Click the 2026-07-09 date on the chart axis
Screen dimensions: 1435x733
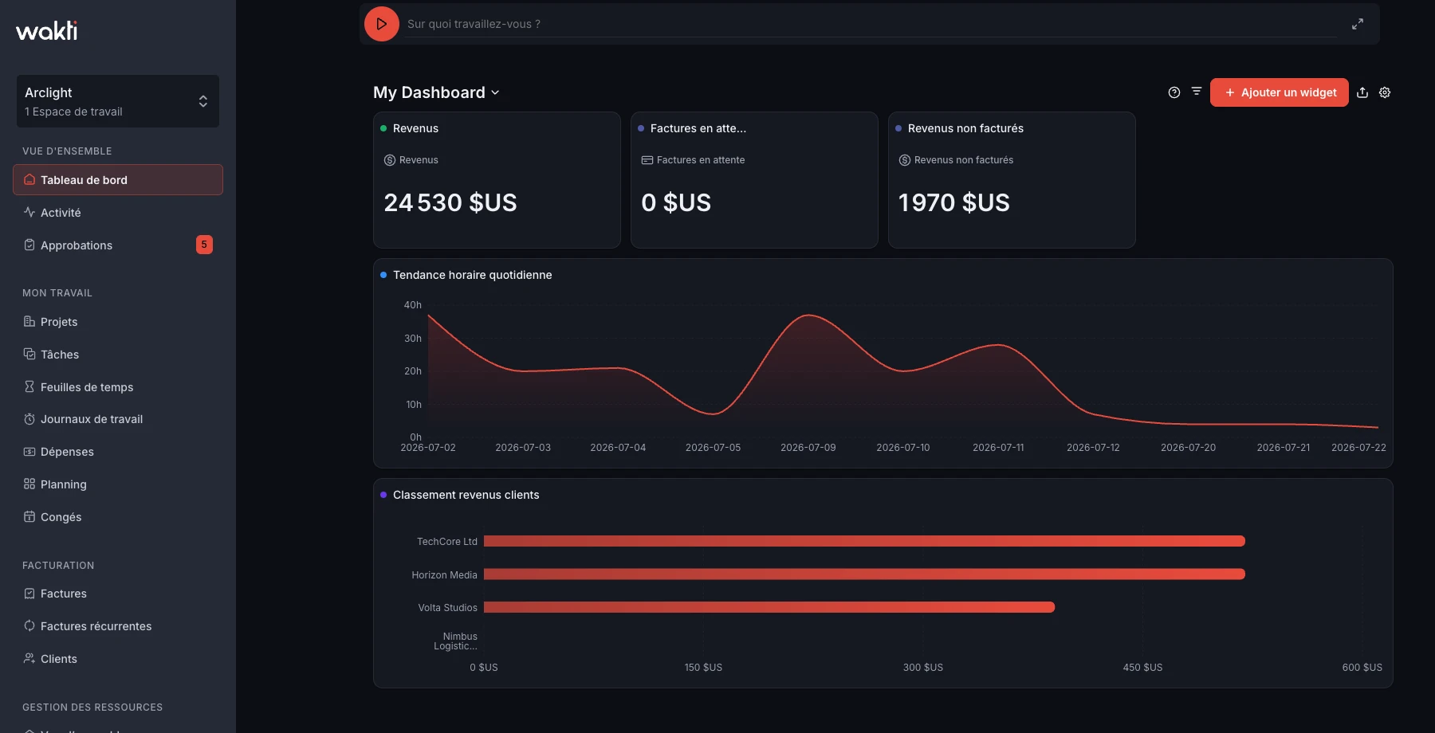(808, 448)
